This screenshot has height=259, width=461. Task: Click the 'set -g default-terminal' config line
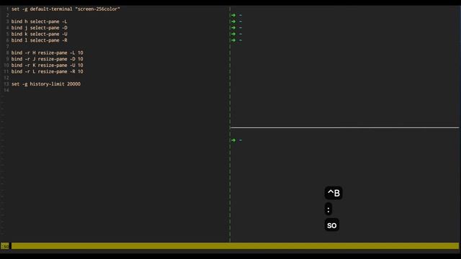tap(66, 9)
